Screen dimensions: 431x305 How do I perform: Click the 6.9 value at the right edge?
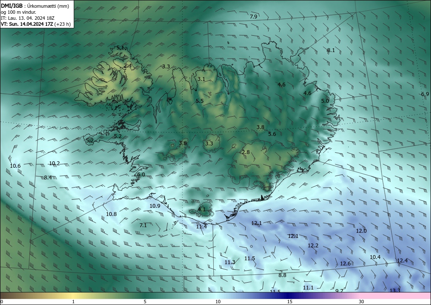click(425, 94)
